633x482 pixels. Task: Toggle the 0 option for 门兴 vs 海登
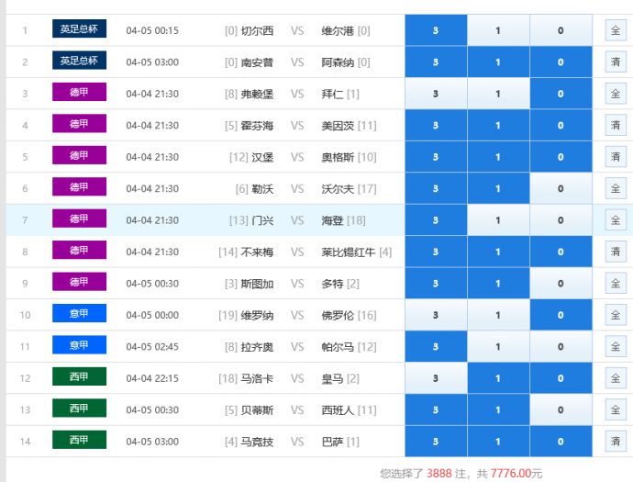tap(561, 220)
